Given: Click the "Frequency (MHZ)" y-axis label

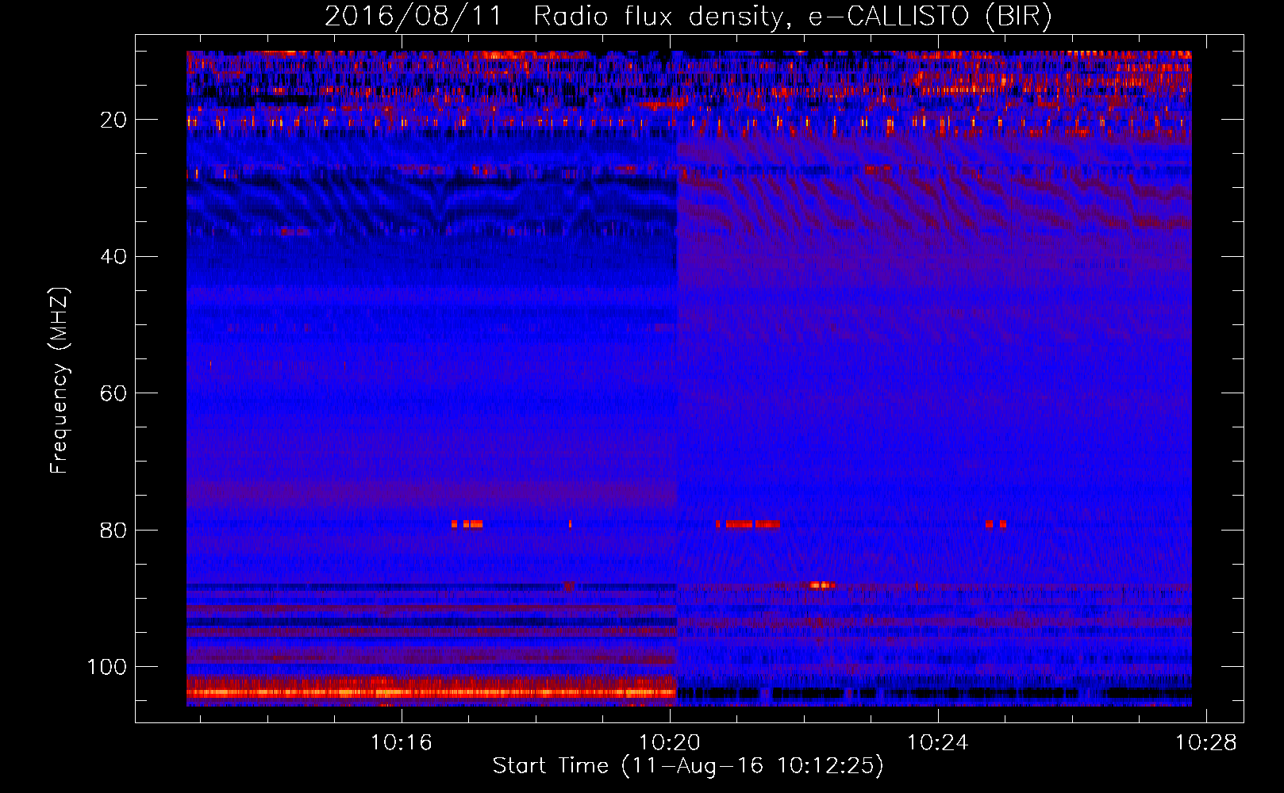Looking at the screenshot, I should pyautogui.click(x=60, y=380).
